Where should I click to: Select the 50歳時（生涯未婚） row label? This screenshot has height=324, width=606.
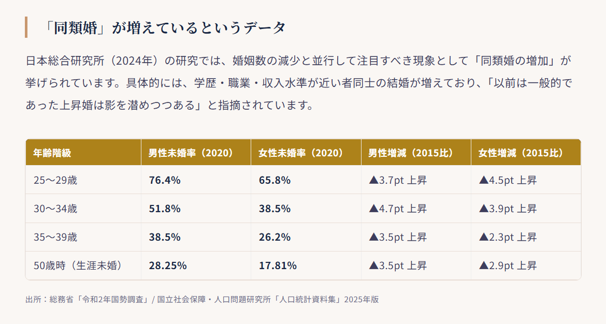[x=78, y=266]
